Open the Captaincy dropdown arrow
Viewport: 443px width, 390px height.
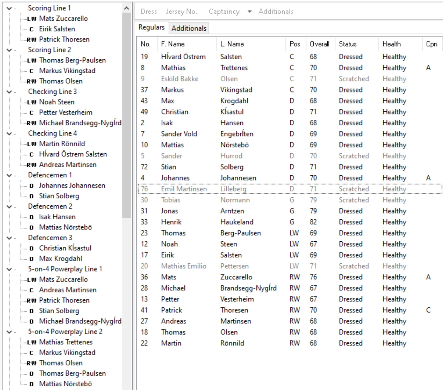[249, 12]
